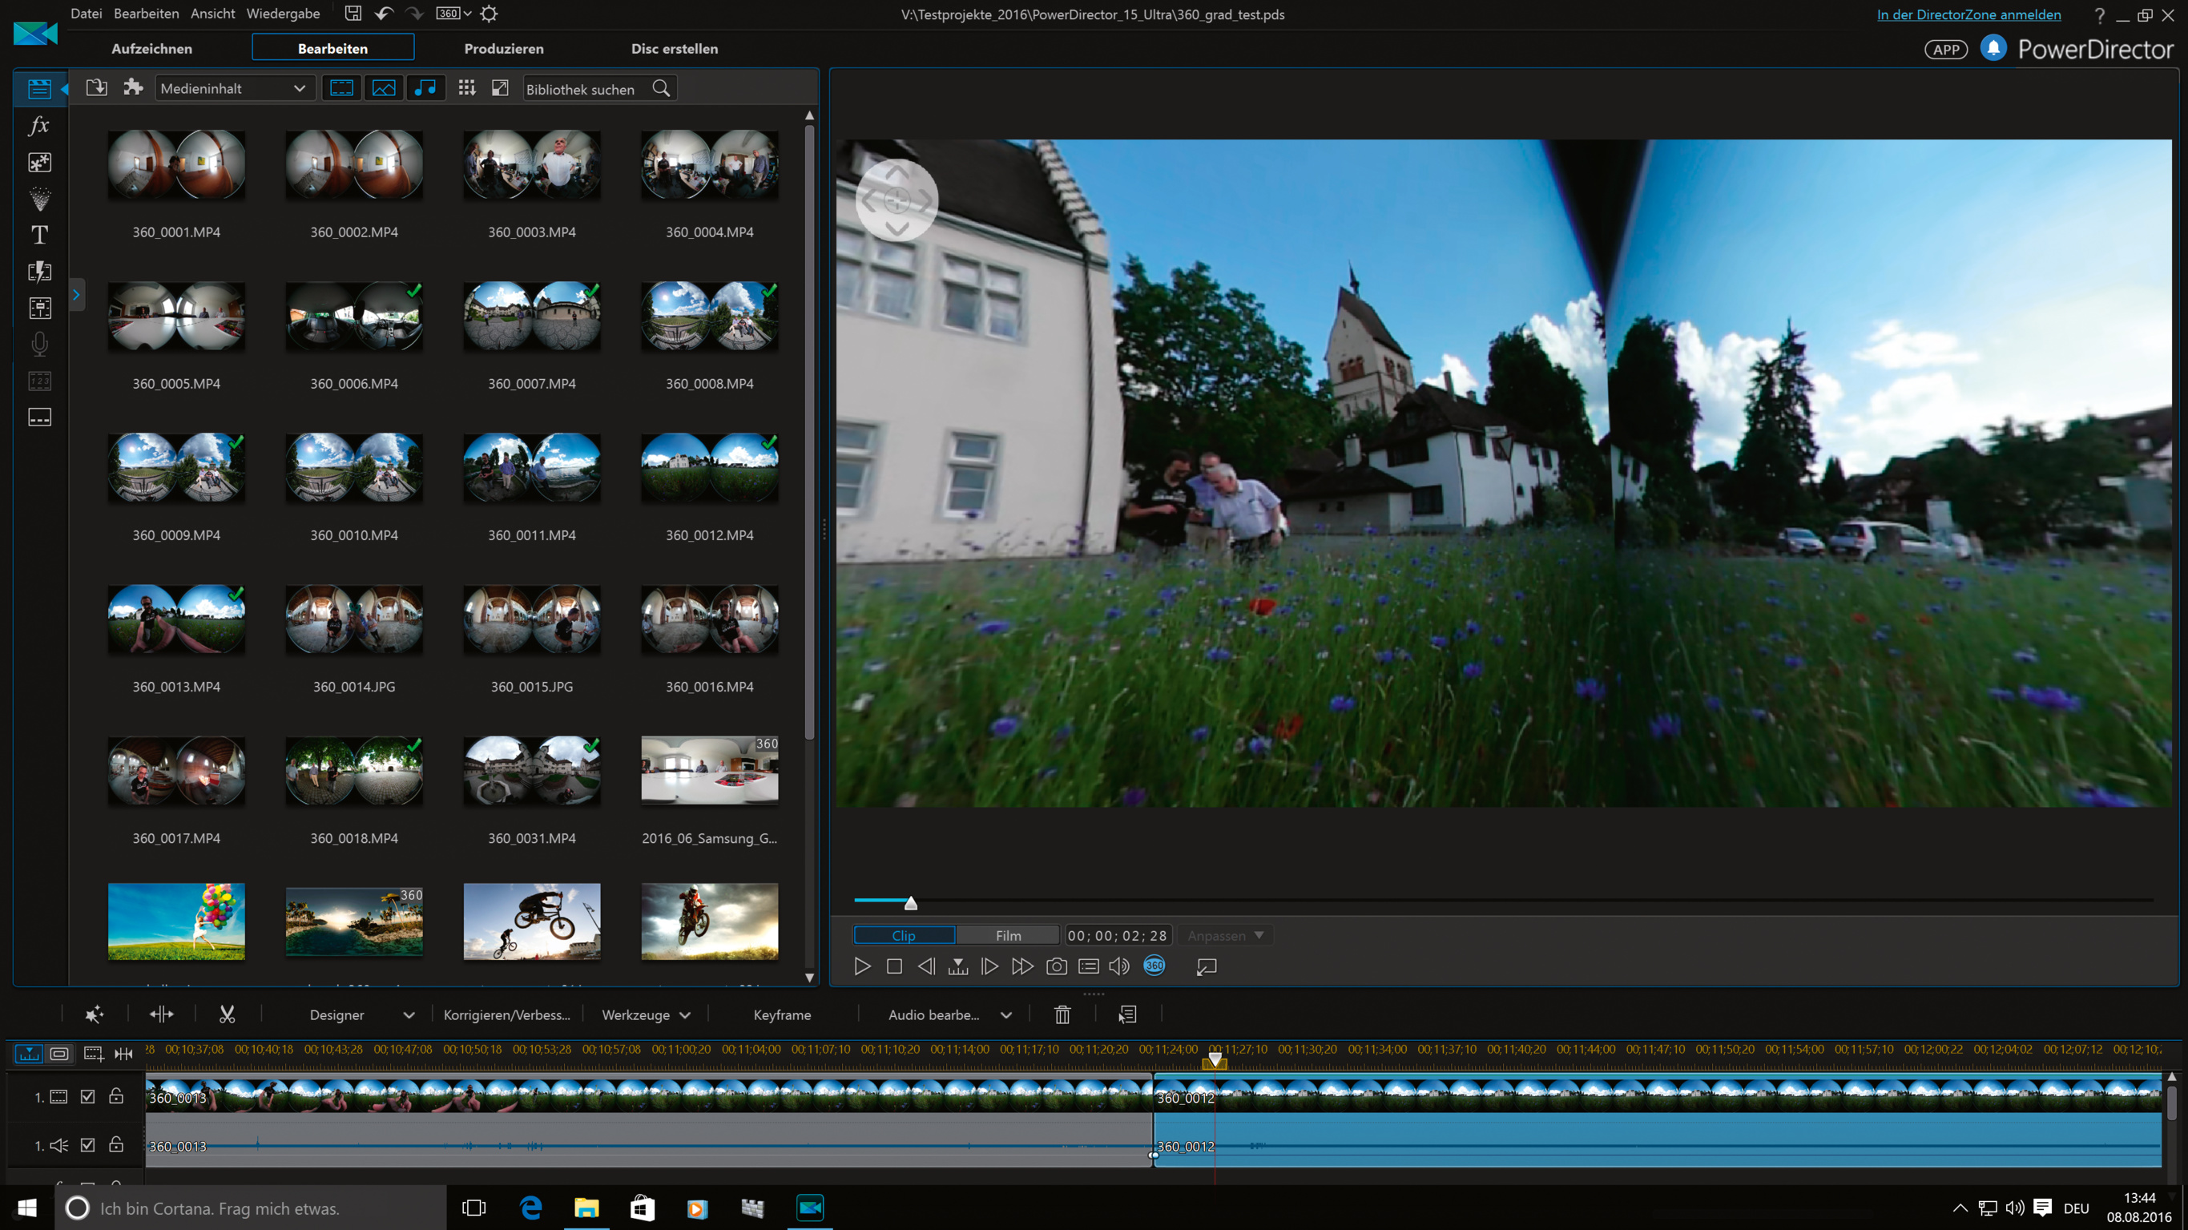Click the split clip scissors icon
The image size is (2188, 1230).
(227, 1014)
